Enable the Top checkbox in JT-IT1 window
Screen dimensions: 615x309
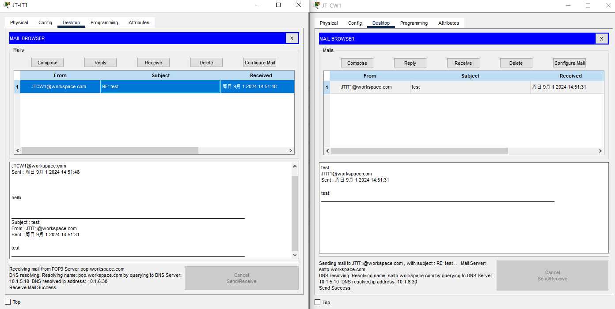(x=8, y=302)
